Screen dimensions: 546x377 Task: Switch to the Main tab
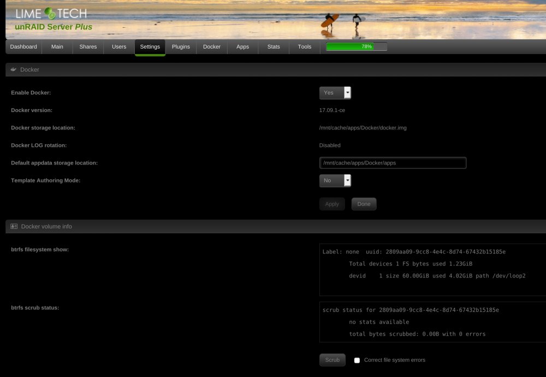click(x=57, y=46)
